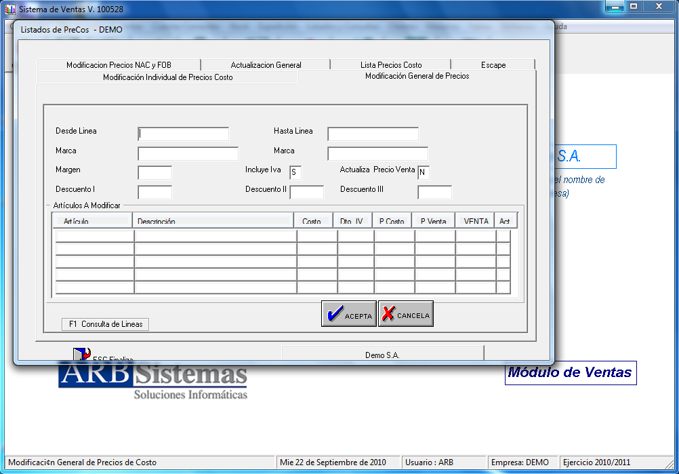Viewport: 679px width, 474px height.
Task: Focus the Desde Linea input field
Action: 183,134
